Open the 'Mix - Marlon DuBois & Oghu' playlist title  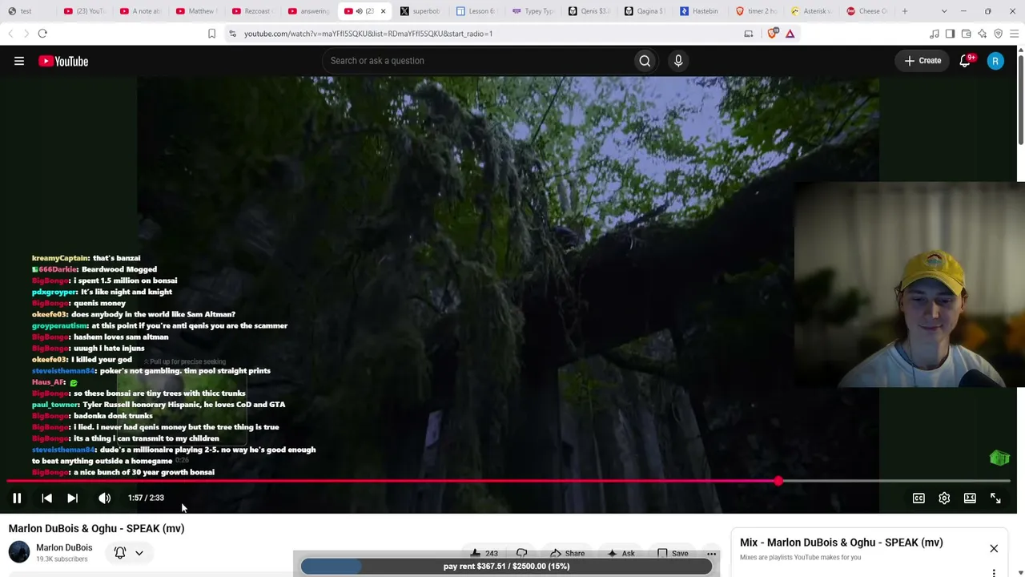point(842,543)
